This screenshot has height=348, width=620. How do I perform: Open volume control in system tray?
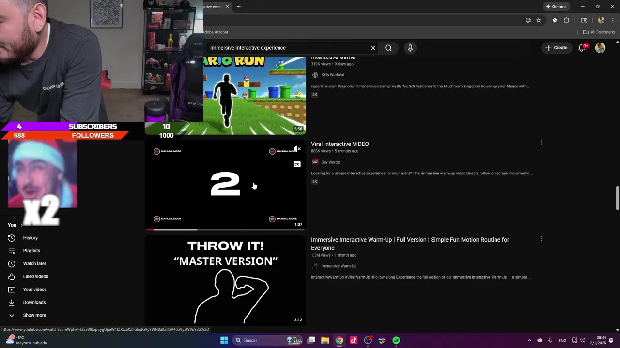pyautogui.click(x=582, y=340)
